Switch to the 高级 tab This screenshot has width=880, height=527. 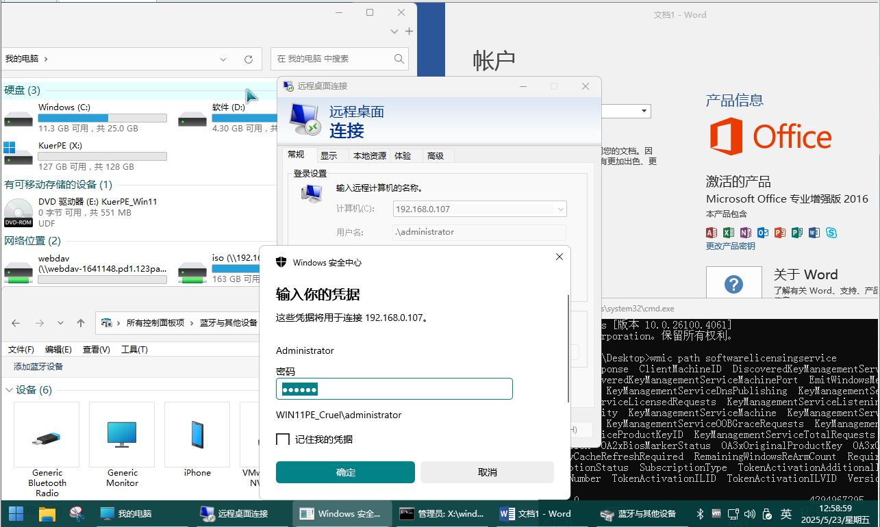pyautogui.click(x=436, y=156)
